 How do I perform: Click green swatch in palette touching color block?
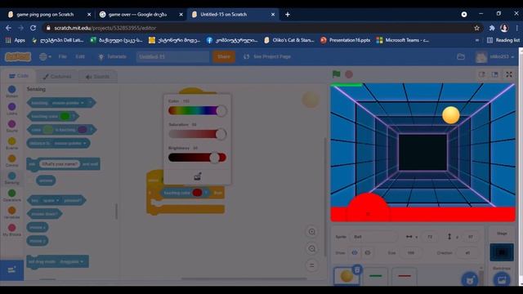[65, 116]
